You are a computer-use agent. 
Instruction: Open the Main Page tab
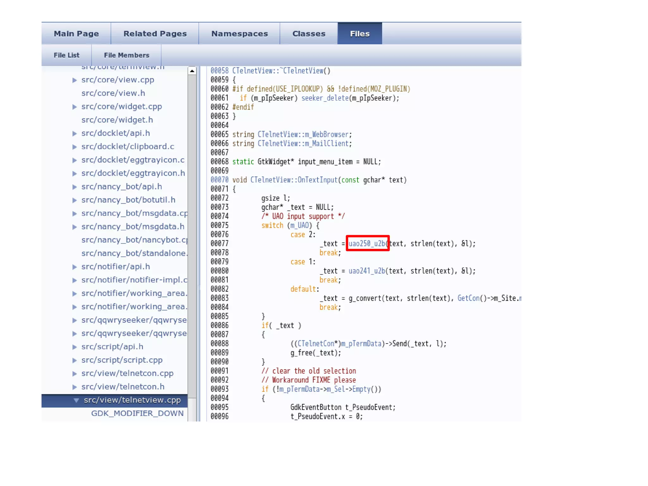pyautogui.click(x=76, y=34)
